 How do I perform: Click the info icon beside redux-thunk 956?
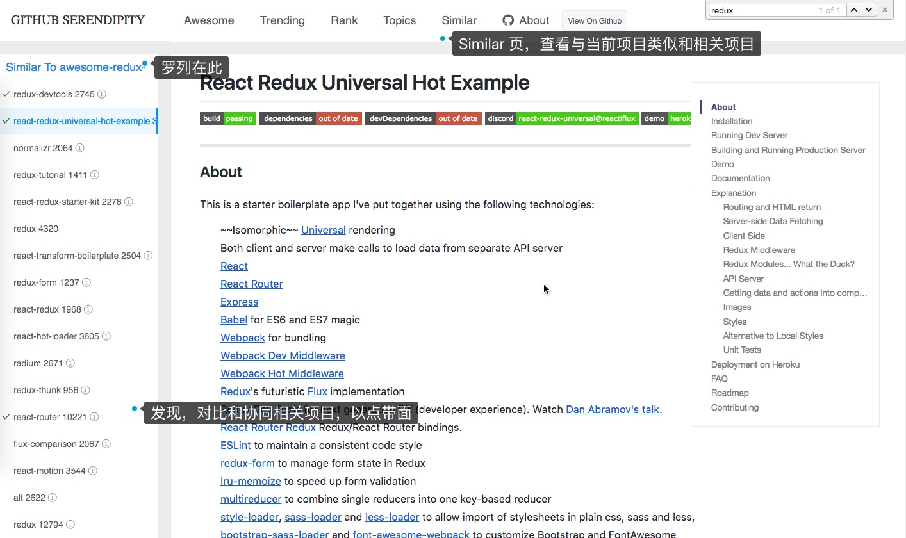85,390
